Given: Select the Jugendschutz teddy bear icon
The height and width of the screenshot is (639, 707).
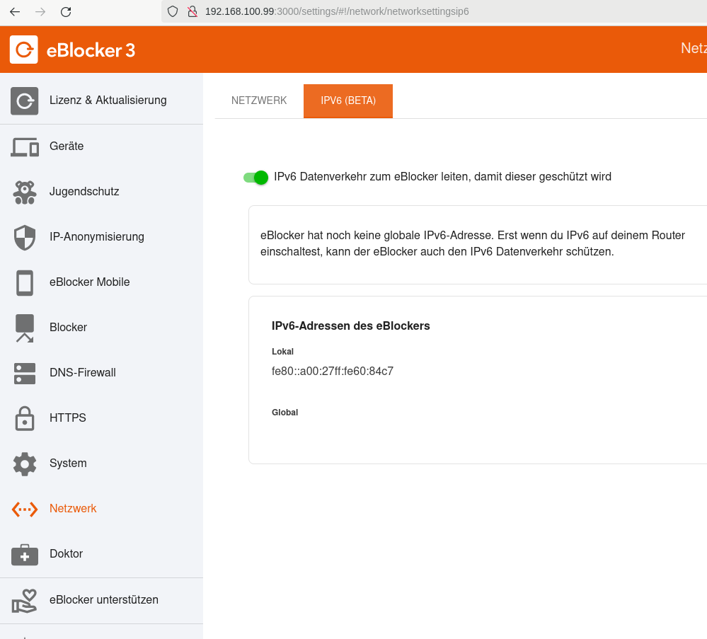Looking at the screenshot, I should click(x=24, y=192).
